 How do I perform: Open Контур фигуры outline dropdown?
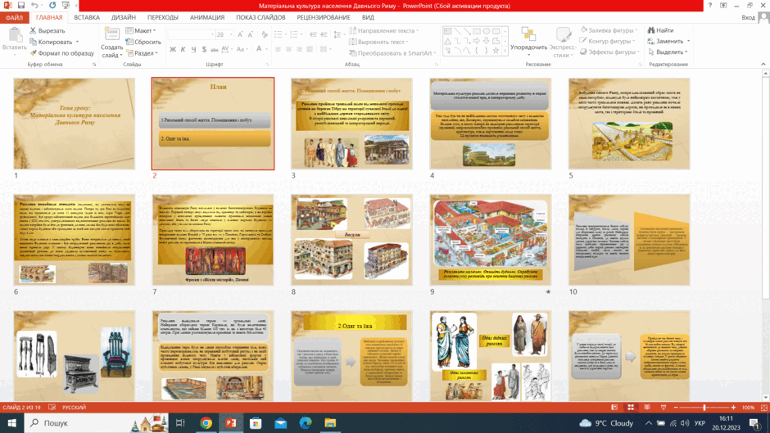608,41
